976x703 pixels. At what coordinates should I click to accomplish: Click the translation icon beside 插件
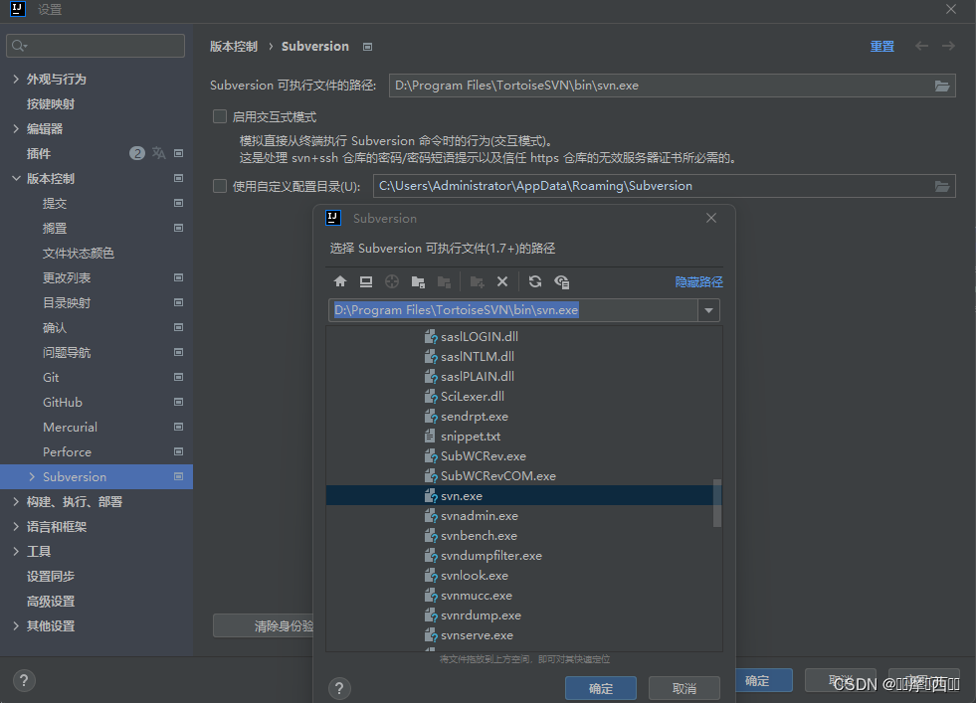[159, 153]
